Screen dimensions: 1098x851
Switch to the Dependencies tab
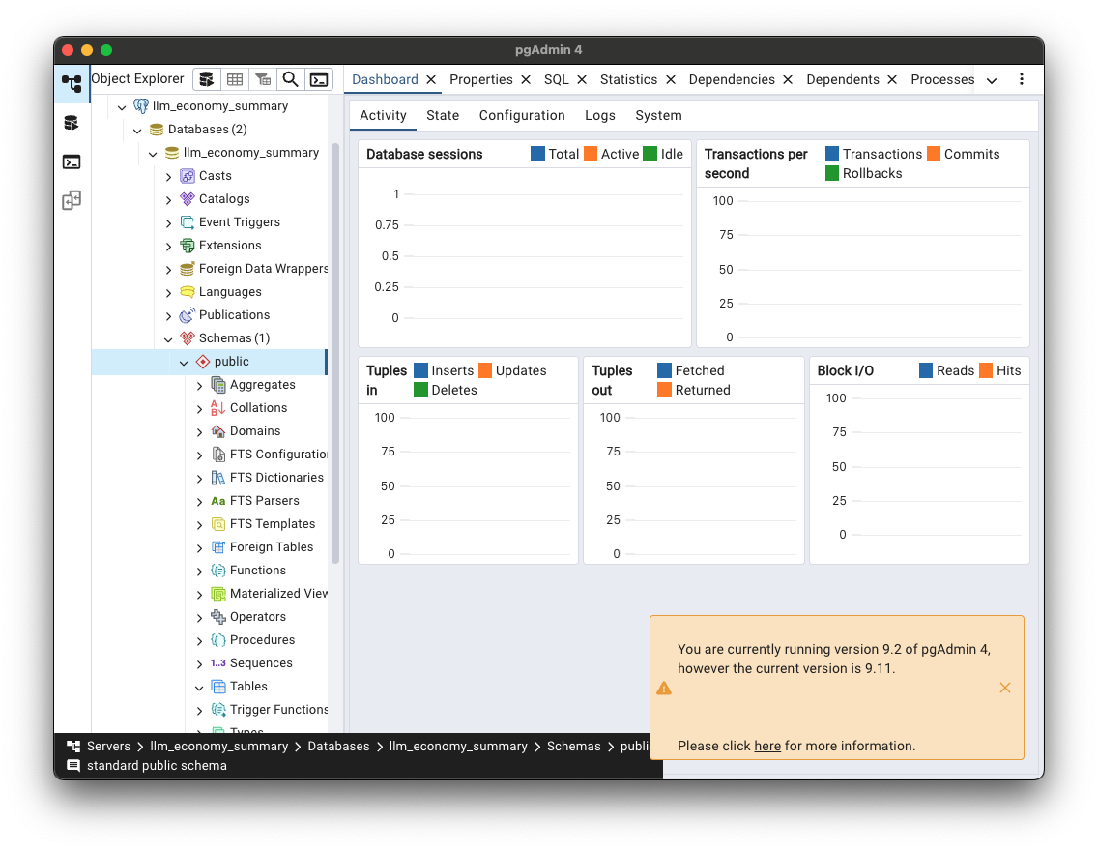(732, 80)
